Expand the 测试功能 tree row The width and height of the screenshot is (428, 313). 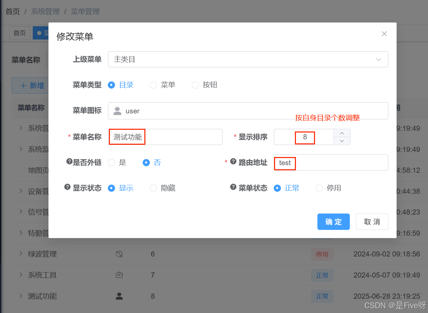tap(21, 296)
